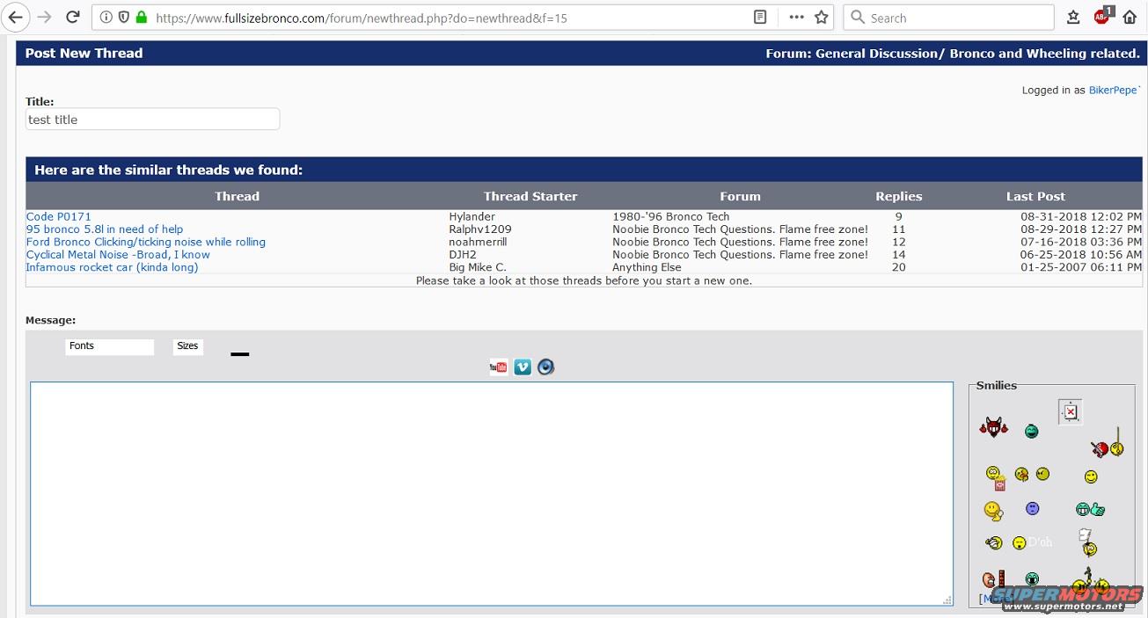The image size is (1148, 618).
Task: Insert white flag waving smiley
Action: point(1087,542)
